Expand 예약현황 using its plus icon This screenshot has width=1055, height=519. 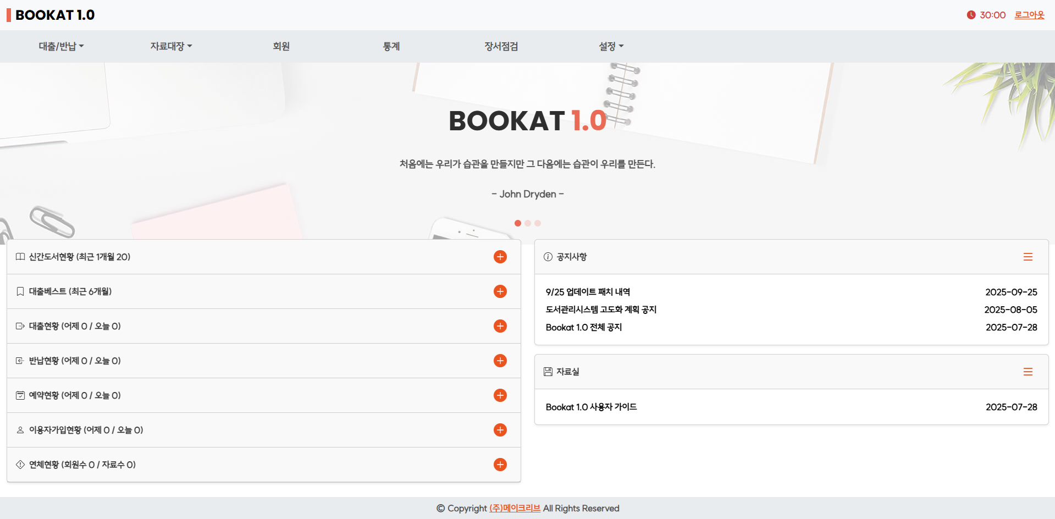point(500,395)
